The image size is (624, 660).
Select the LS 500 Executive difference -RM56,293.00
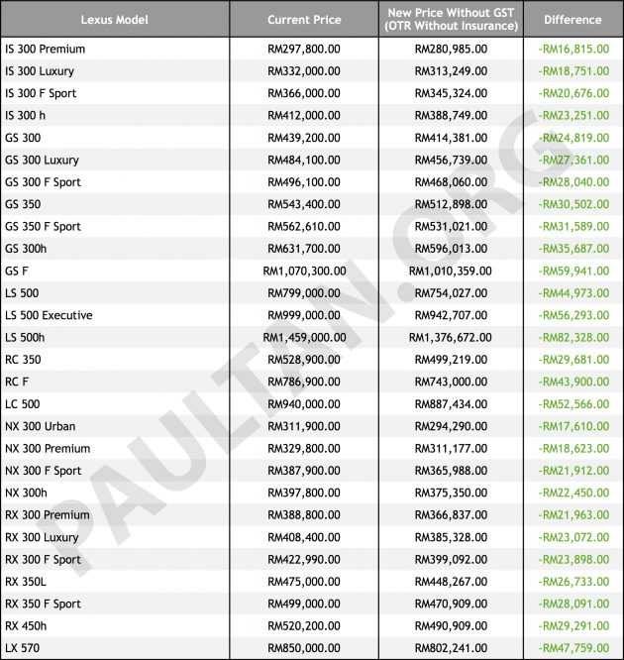573,315
